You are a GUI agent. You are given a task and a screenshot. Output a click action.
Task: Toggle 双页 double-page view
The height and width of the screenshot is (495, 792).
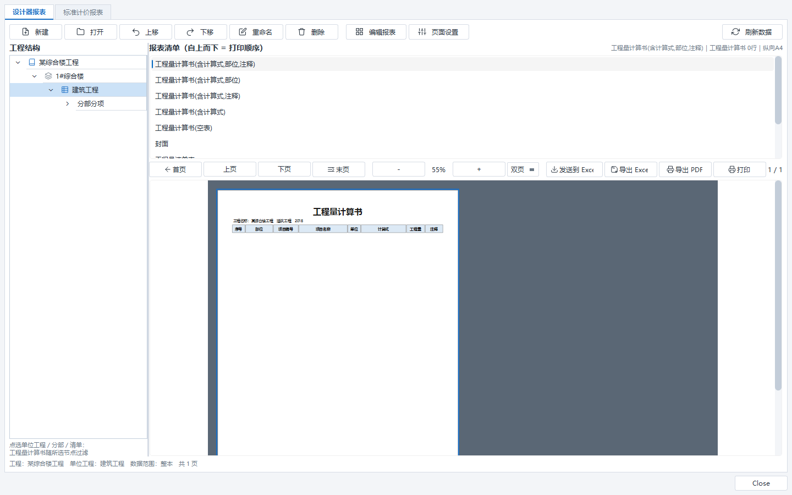click(522, 169)
